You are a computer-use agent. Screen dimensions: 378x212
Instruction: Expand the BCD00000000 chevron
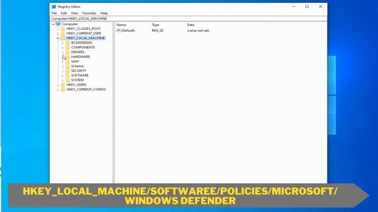pyautogui.click(x=63, y=43)
